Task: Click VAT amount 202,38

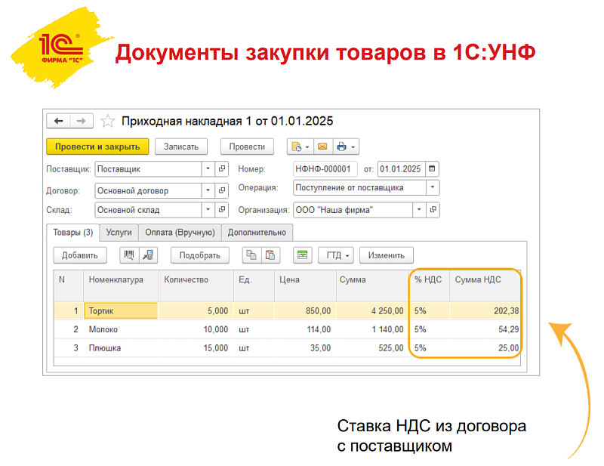Action: [485, 310]
